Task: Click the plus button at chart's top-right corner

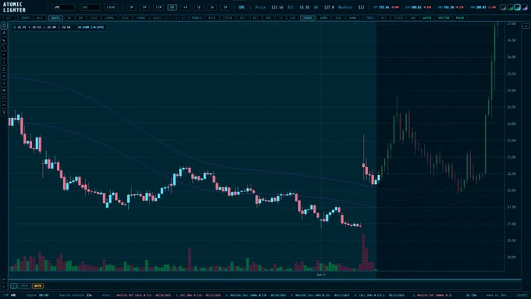Action: (x=526, y=26)
